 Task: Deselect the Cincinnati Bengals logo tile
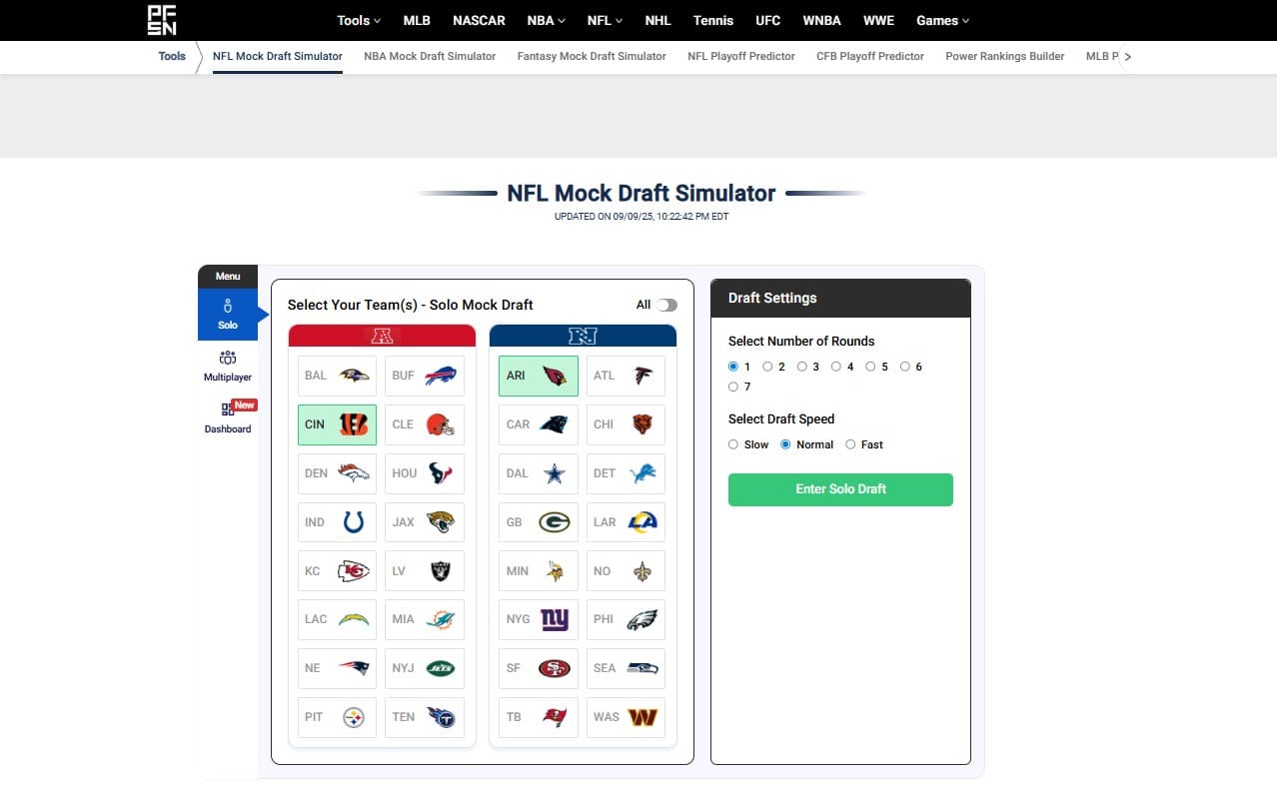[337, 424]
